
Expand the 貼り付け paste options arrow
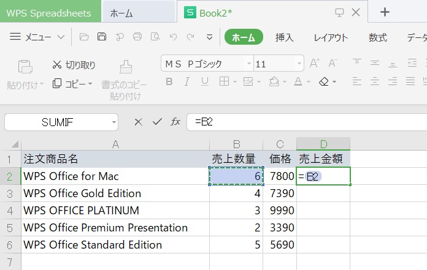click(x=42, y=84)
